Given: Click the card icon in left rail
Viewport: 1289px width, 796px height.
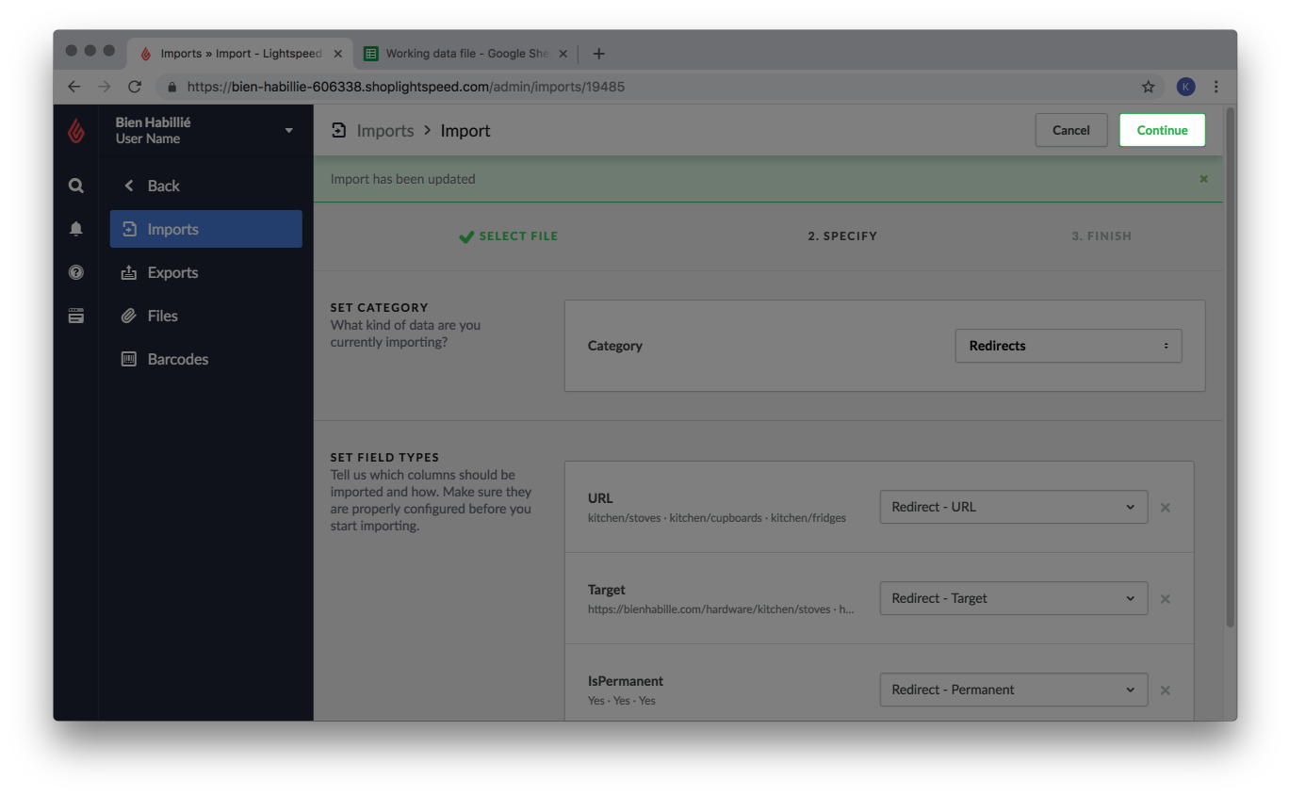Looking at the screenshot, I should [76, 316].
